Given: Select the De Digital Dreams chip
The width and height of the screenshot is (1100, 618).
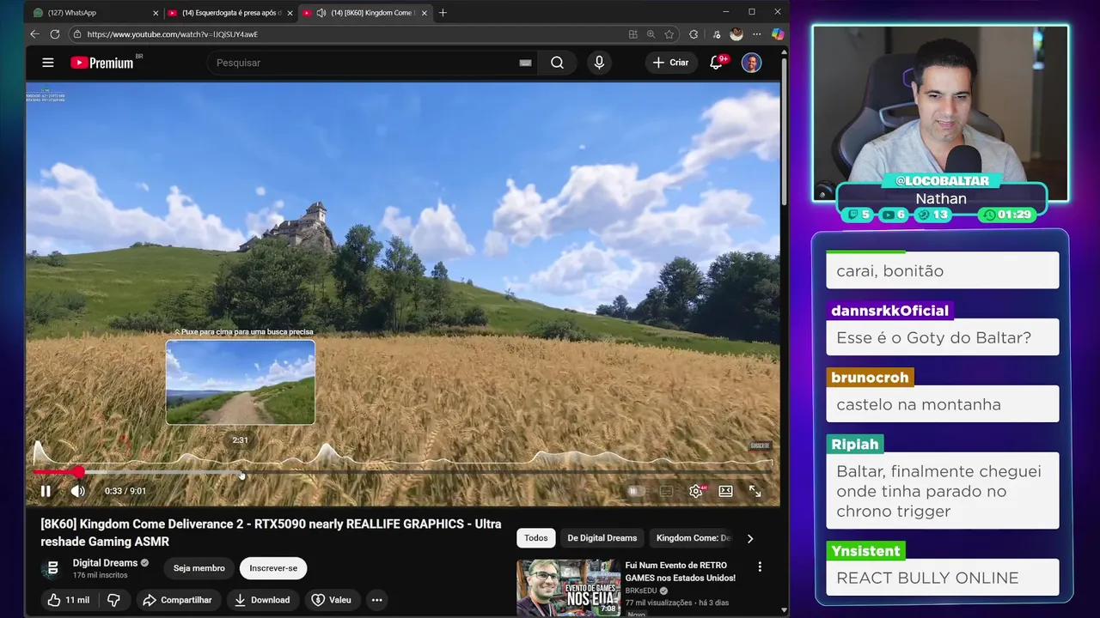Looking at the screenshot, I should point(602,538).
